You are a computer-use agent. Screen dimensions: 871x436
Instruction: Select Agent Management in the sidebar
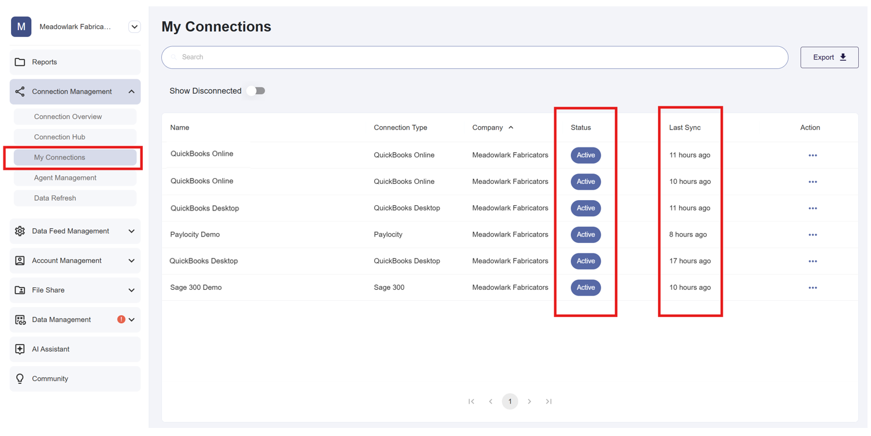tap(65, 178)
